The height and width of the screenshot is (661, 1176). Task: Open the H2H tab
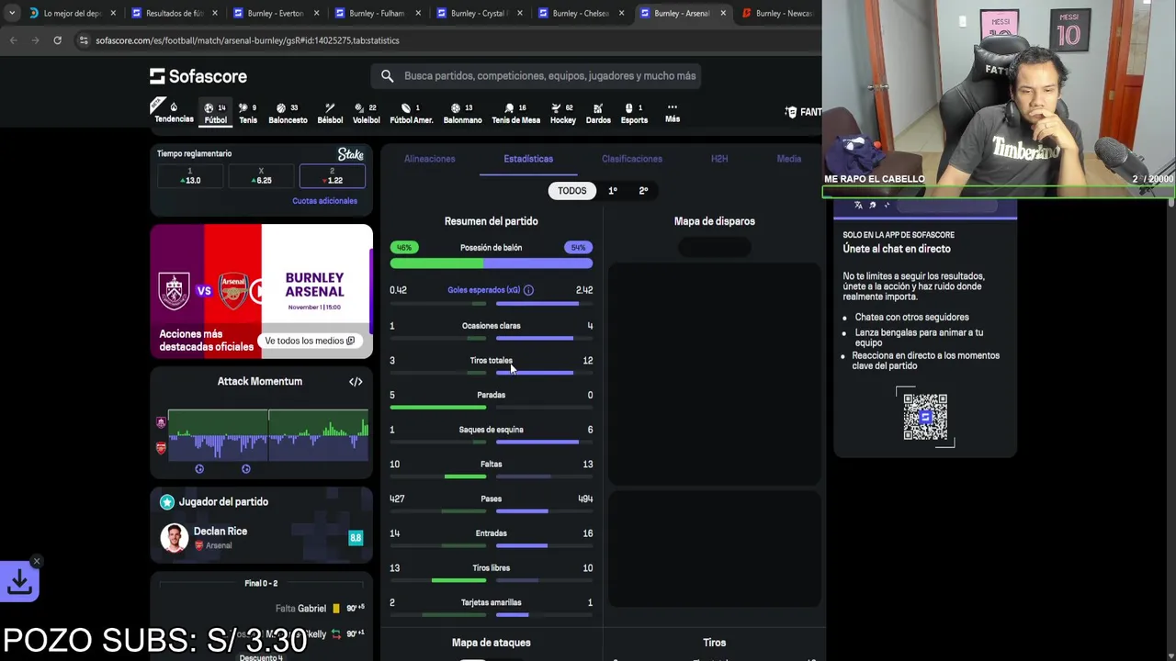[719, 159]
